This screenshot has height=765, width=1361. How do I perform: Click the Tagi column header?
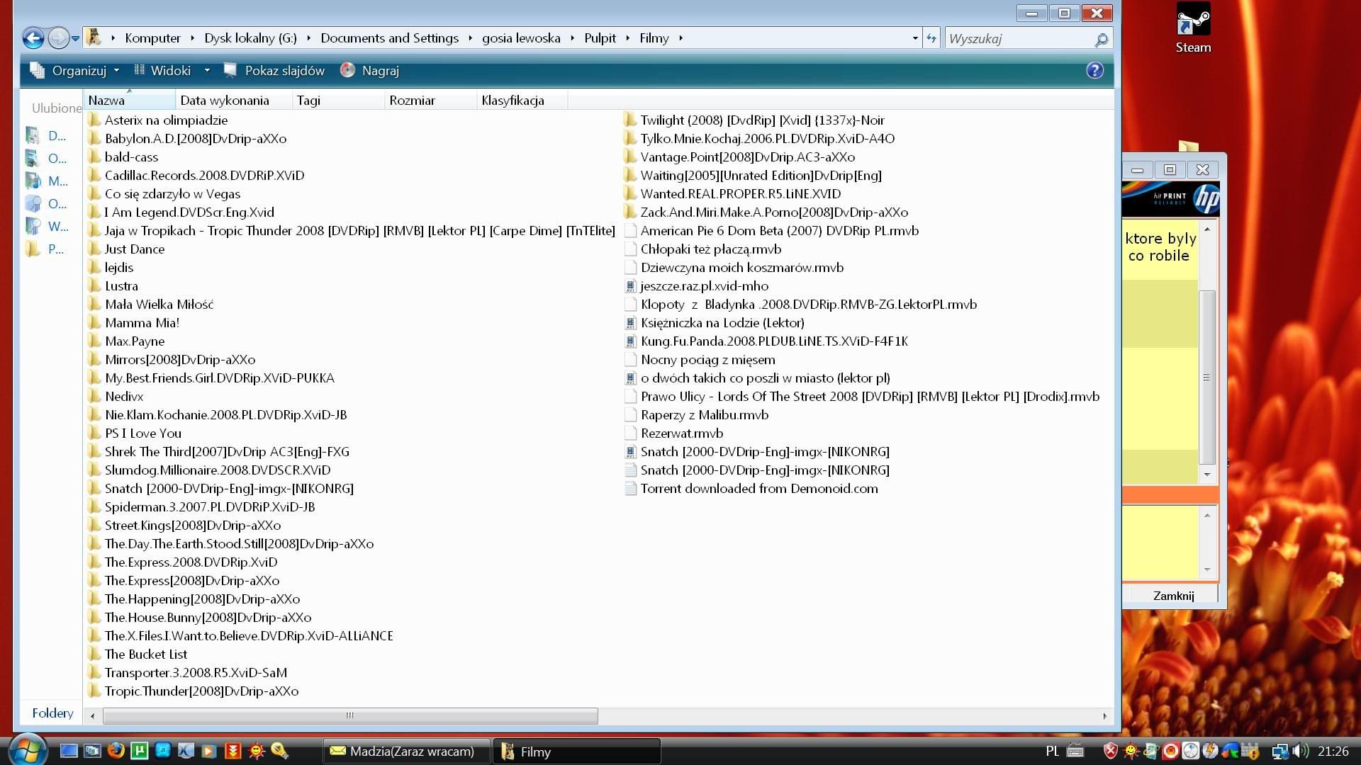(x=338, y=101)
